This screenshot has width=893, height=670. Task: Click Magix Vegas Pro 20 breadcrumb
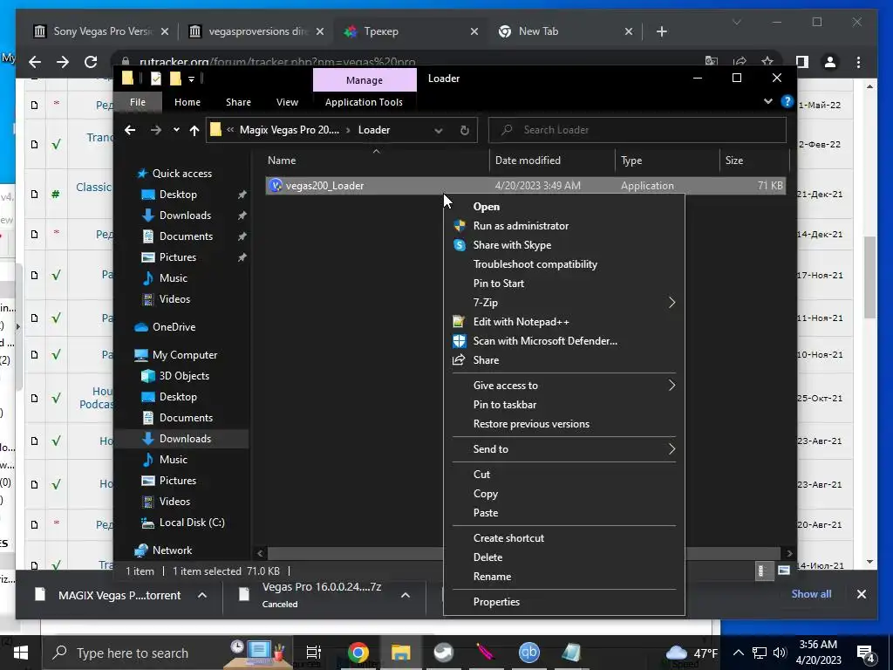click(x=289, y=130)
